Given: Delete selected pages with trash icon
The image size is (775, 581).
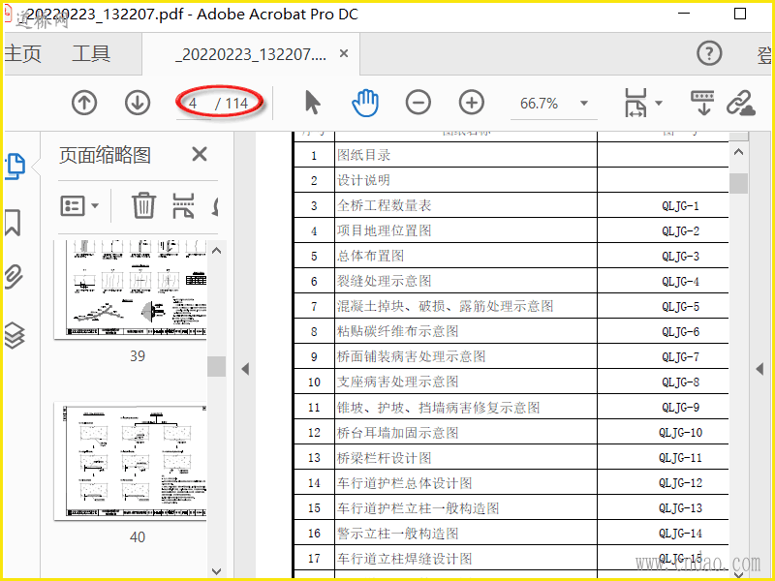Looking at the screenshot, I should click(x=143, y=205).
